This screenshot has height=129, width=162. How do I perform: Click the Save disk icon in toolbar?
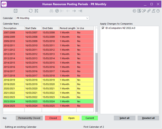[16, 11]
